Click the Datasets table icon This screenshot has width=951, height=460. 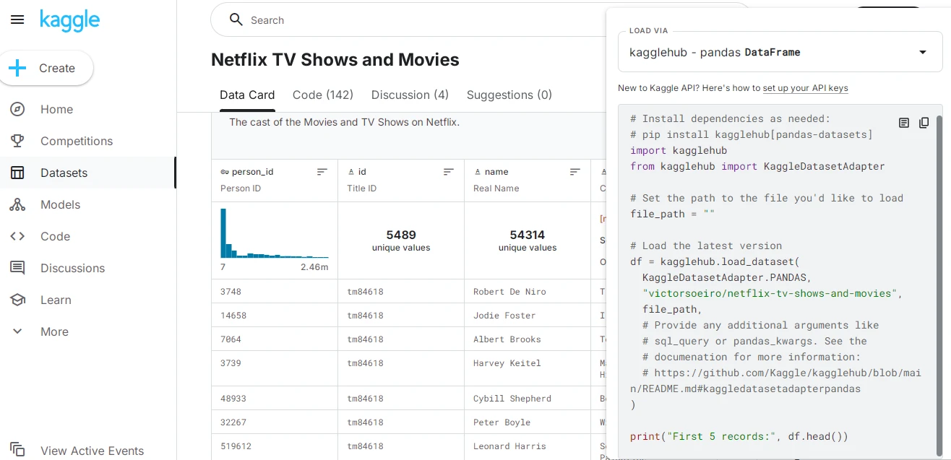click(x=17, y=173)
